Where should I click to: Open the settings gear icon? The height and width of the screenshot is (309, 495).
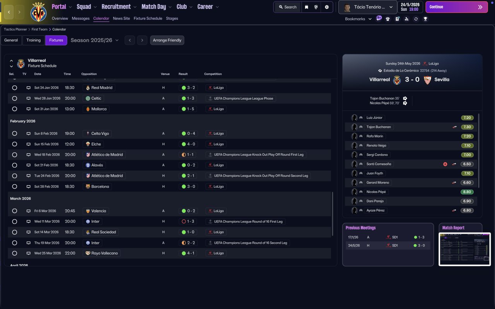pyautogui.click(x=327, y=7)
